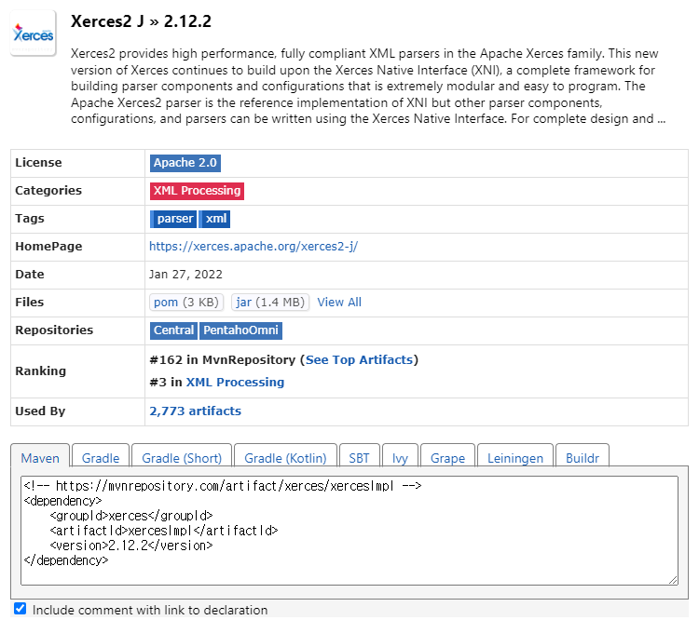699x620 pixels.
Task: Open the Apache 2.0 license badge
Action: [x=185, y=163]
